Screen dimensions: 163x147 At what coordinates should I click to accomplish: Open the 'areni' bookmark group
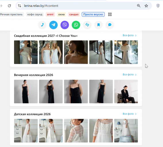pos(50,14)
